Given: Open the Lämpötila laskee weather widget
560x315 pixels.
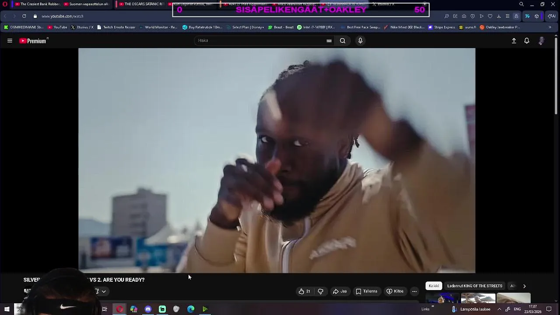Looking at the screenshot, I should point(471,309).
